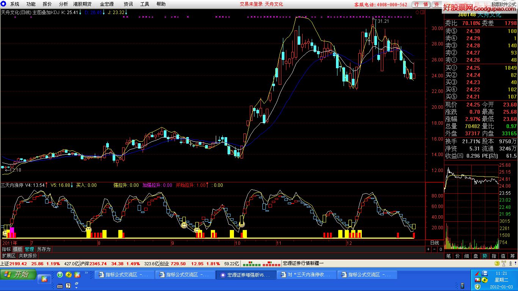518x291 pixels.
Task: Select the 指标 tab below chart
Action: click(x=6, y=249)
